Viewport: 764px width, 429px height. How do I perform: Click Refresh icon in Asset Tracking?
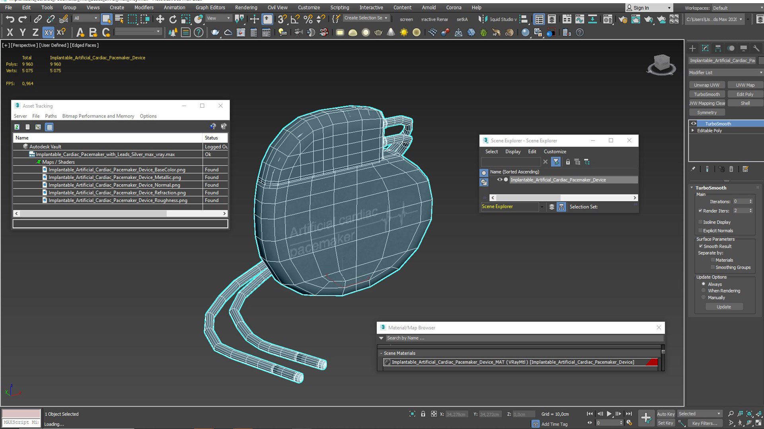point(17,127)
